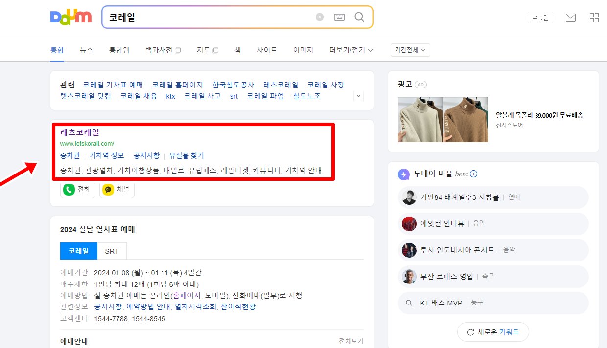Screen dimensions: 607x348
Task: Click the green phone 전화 icon
Action: (x=69, y=189)
